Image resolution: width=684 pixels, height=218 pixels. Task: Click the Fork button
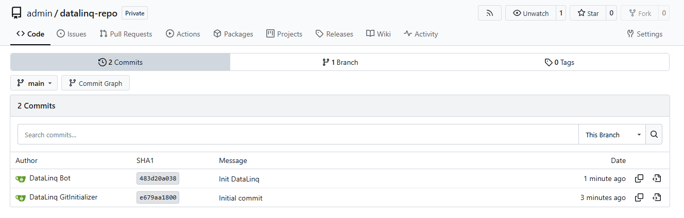point(639,13)
